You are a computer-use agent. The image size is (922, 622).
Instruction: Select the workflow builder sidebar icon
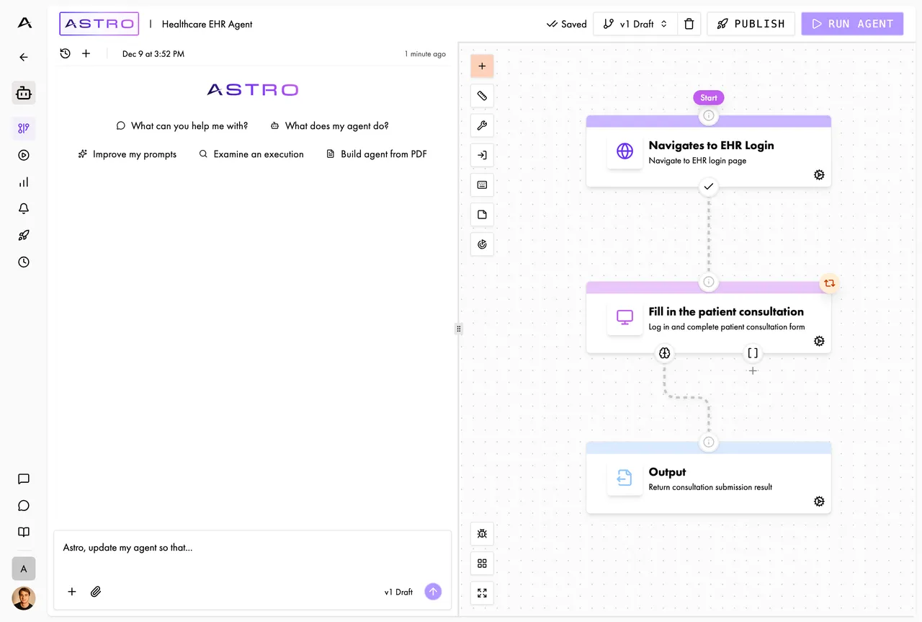pos(24,128)
